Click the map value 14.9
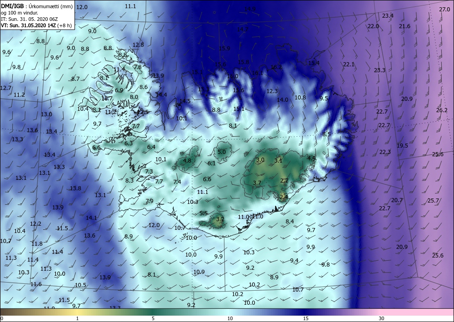 click(x=250, y=9)
